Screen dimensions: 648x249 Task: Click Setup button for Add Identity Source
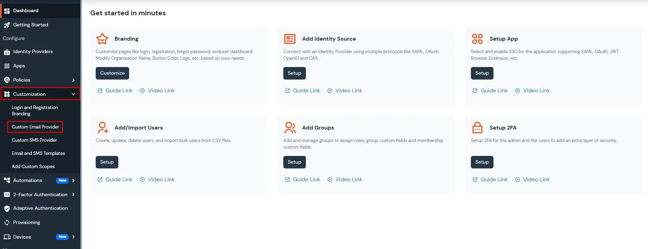[294, 73]
